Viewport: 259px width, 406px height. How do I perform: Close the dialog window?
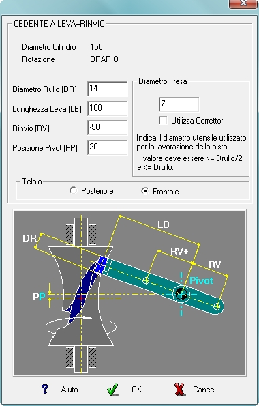[x=243, y=3]
